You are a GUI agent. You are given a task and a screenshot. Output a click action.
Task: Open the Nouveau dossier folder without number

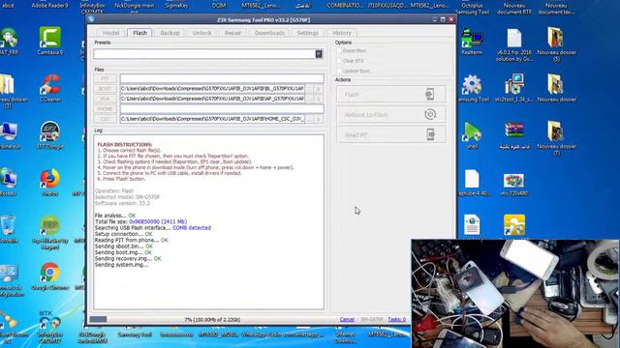[556, 88]
